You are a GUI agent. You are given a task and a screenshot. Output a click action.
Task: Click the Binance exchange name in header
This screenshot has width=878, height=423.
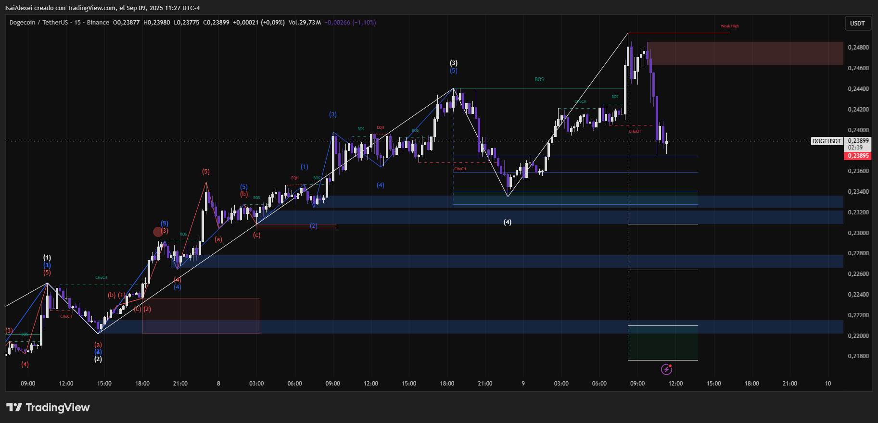click(98, 23)
